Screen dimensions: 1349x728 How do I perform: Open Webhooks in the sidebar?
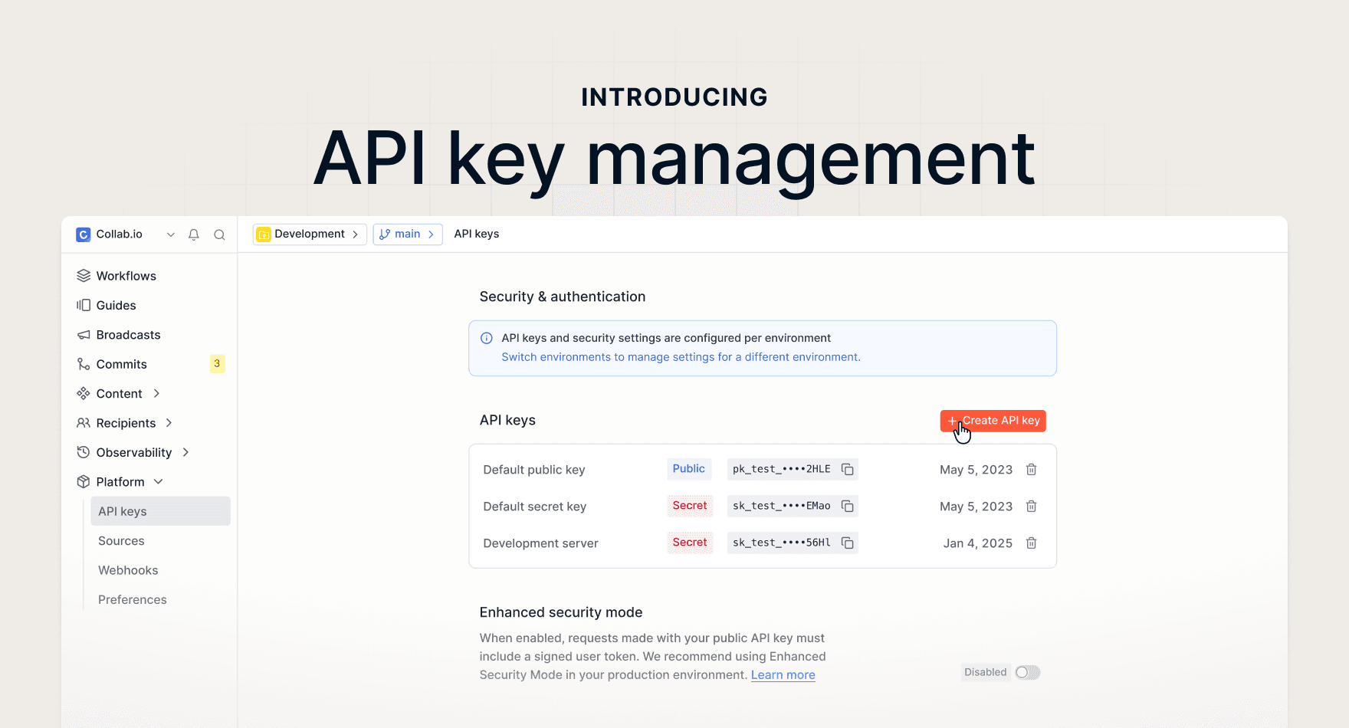(x=128, y=570)
